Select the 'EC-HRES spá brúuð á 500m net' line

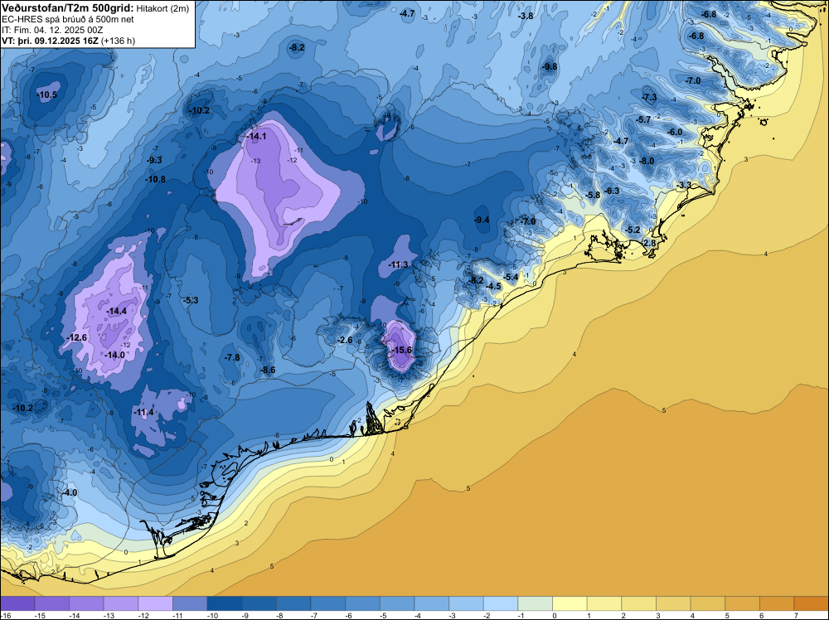(x=68, y=19)
